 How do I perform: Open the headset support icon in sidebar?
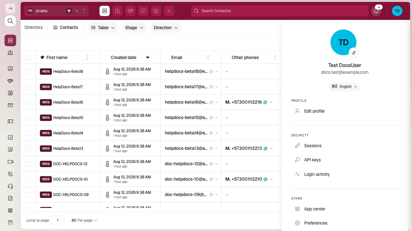pyautogui.click(x=10, y=186)
